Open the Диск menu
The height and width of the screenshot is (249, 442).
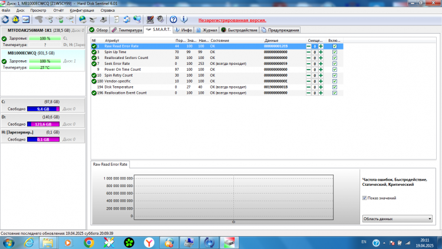tap(20, 11)
